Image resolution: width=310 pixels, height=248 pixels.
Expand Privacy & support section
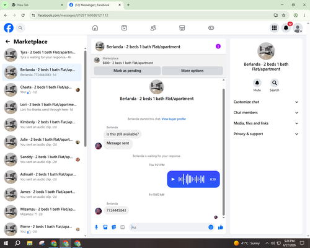(266, 134)
